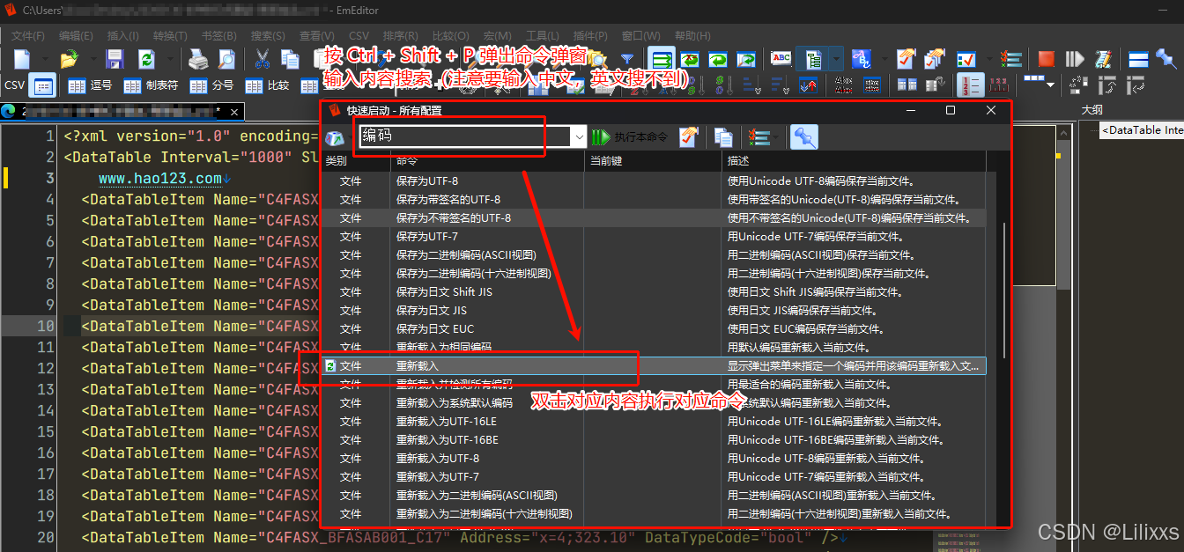Click the Run macro play icon

(1074, 59)
